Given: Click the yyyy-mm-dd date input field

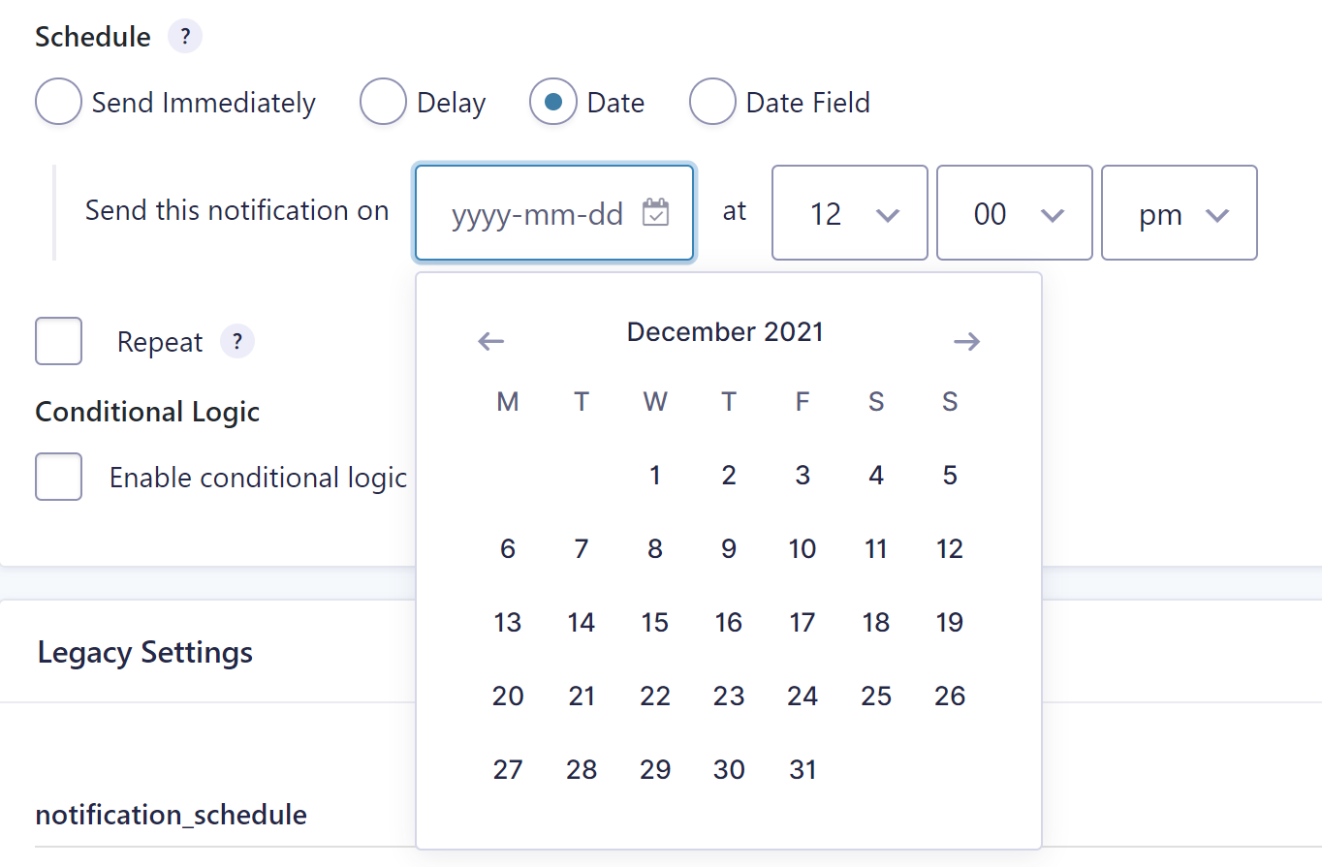Looking at the screenshot, I should click(x=538, y=213).
